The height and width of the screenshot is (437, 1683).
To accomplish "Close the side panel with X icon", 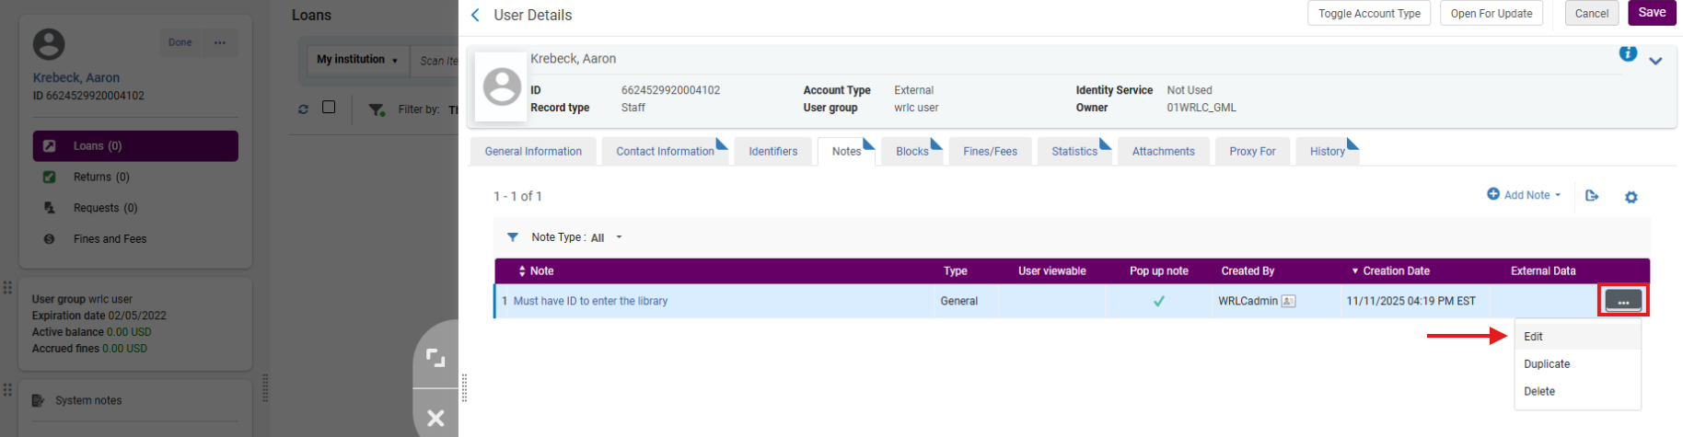I will click(x=435, y=418).
